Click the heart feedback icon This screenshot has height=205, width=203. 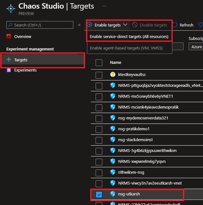tap(201, 25)
